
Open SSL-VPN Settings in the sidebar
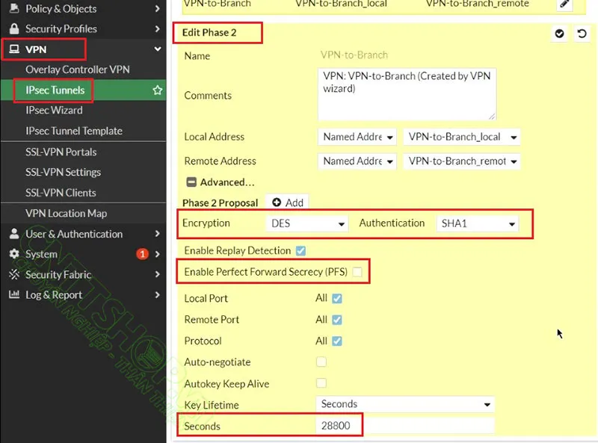62,172
